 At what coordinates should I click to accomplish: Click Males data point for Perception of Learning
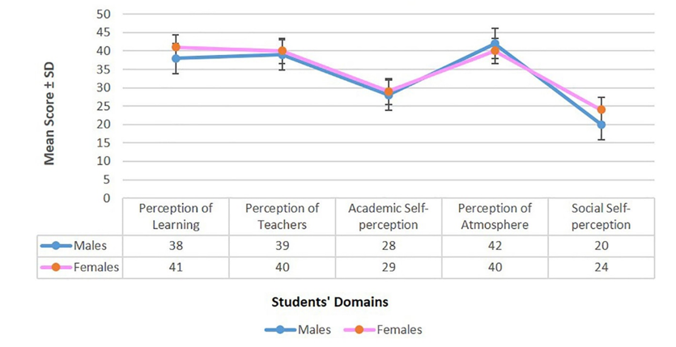[x=176, y=58]
